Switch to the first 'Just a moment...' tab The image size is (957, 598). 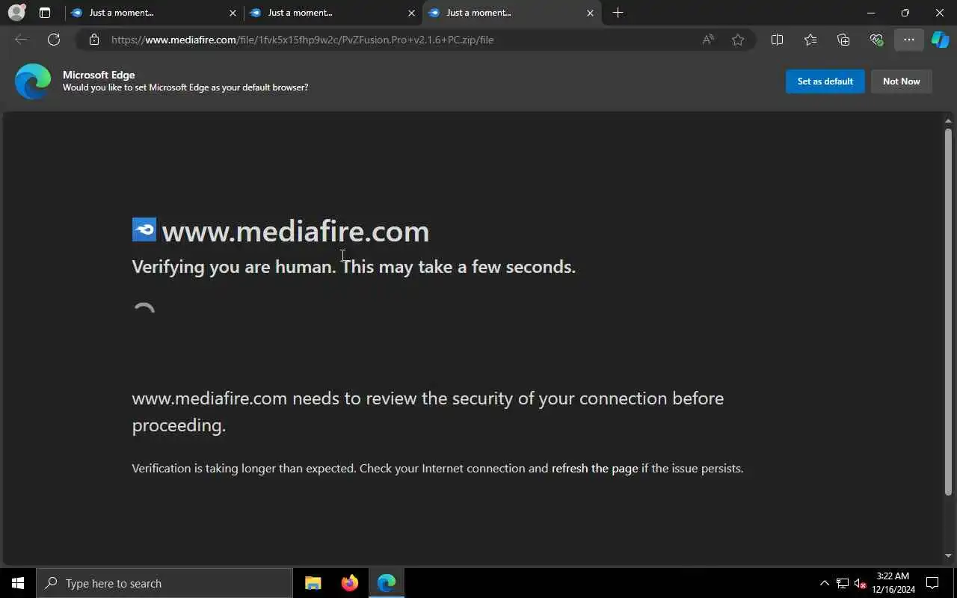tap(153, 13)
